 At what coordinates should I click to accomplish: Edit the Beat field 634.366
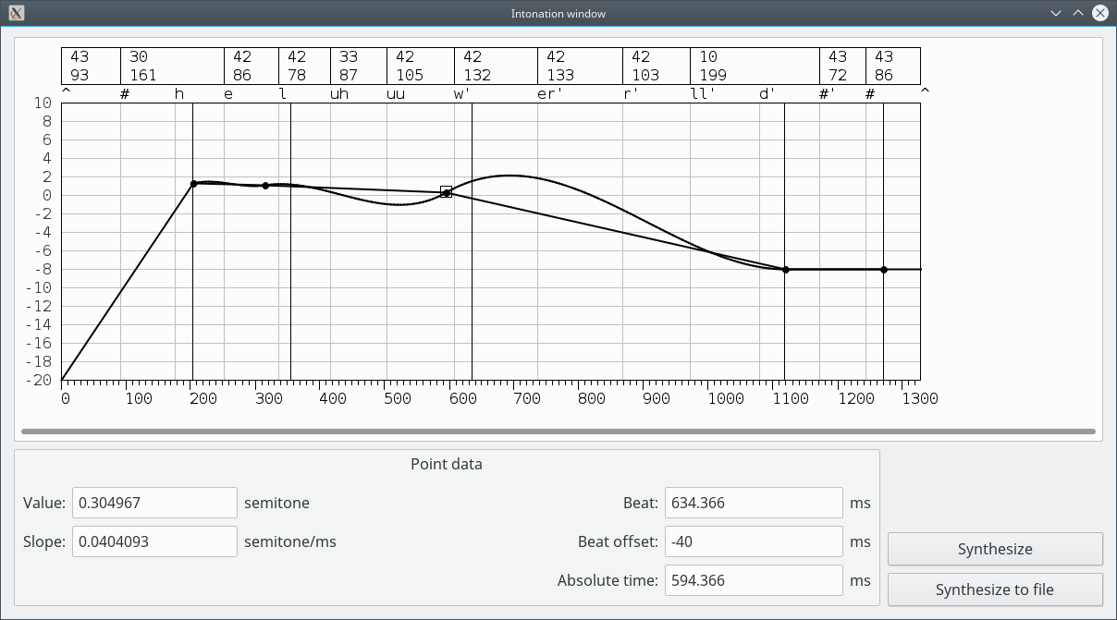[754, 503]
